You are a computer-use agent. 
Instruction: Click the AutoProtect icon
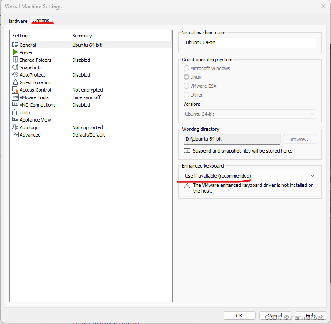tap(15, 74)
